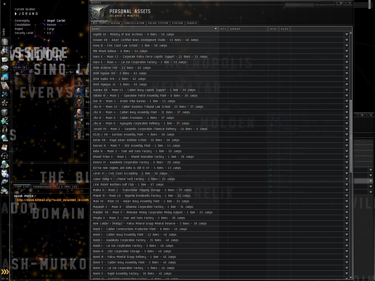Click the last pilot portrait in Local list
The width and height of the screenshot is (375, 281).
tap(79, 134)
